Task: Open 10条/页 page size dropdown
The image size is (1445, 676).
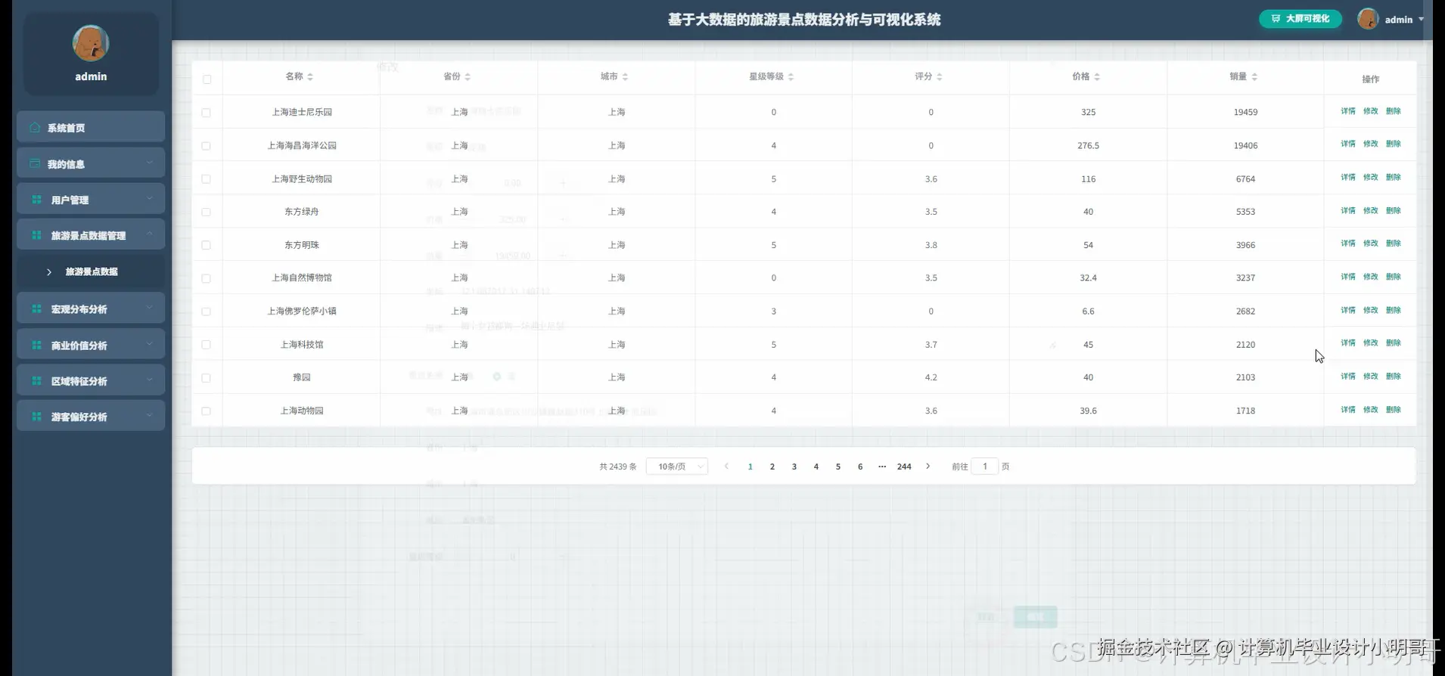Action: pos(677,467)
